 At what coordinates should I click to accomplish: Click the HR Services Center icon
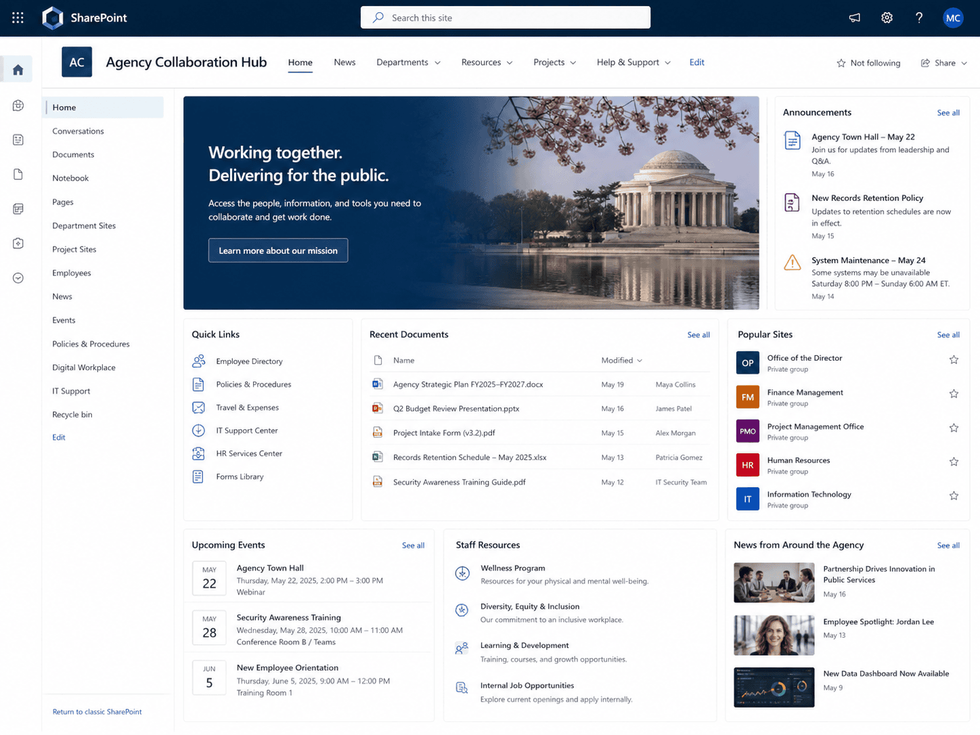pyautogui.click(x=198, y=453)
